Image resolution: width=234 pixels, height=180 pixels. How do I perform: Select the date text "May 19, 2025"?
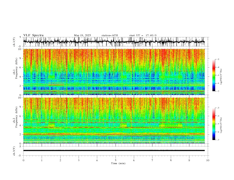(82, 35)
